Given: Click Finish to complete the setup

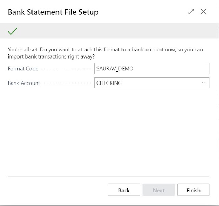Looking at the screenshot, I should pos(193,190).
